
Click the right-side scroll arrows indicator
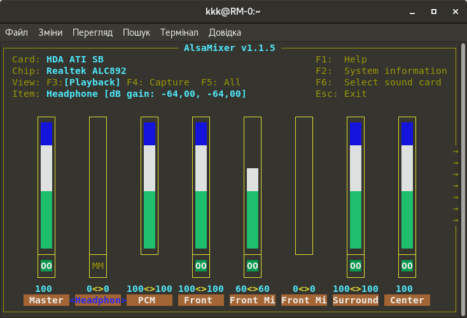(456, 186)
